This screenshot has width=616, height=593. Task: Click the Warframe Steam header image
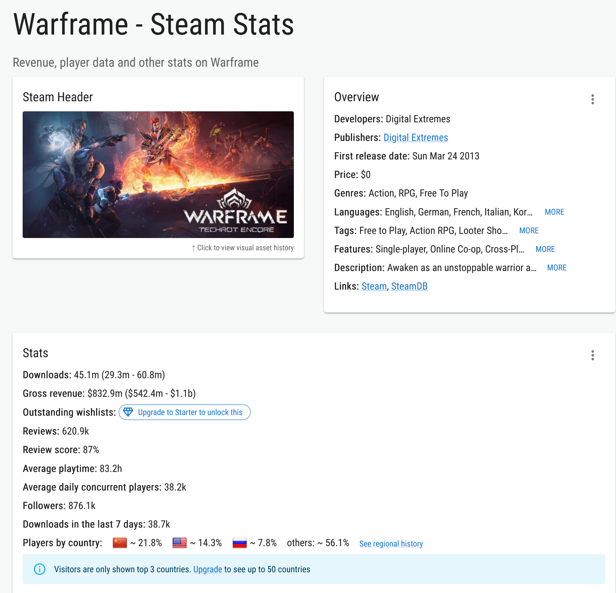158,175
